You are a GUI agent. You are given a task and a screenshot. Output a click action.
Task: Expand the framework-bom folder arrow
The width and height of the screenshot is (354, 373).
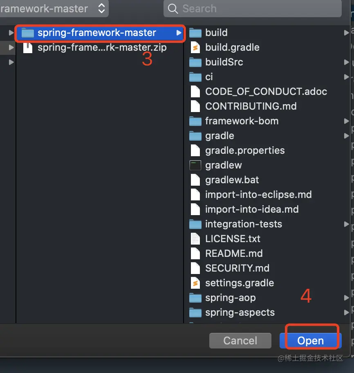tap(346, 121)
